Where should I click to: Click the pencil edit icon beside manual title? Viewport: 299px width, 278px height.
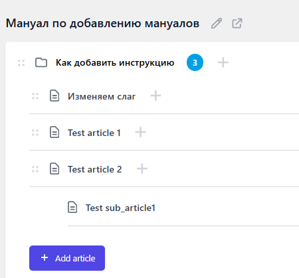(217, 23)
